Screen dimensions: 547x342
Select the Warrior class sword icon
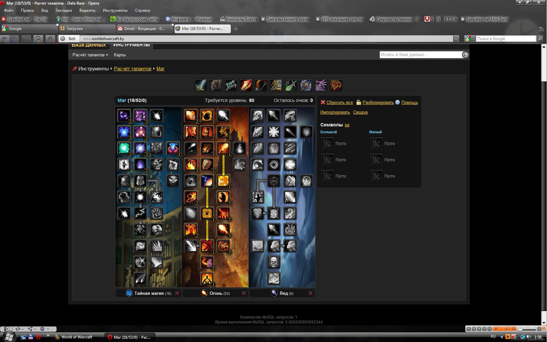point(201,85)
